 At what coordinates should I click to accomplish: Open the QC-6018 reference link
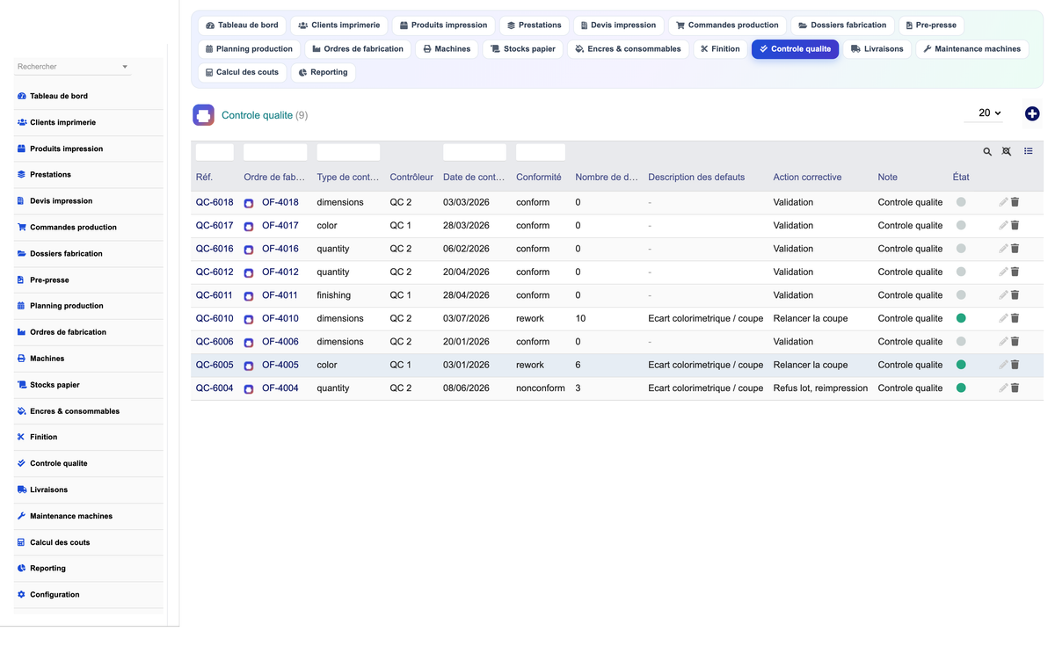(x=215, y=202)
